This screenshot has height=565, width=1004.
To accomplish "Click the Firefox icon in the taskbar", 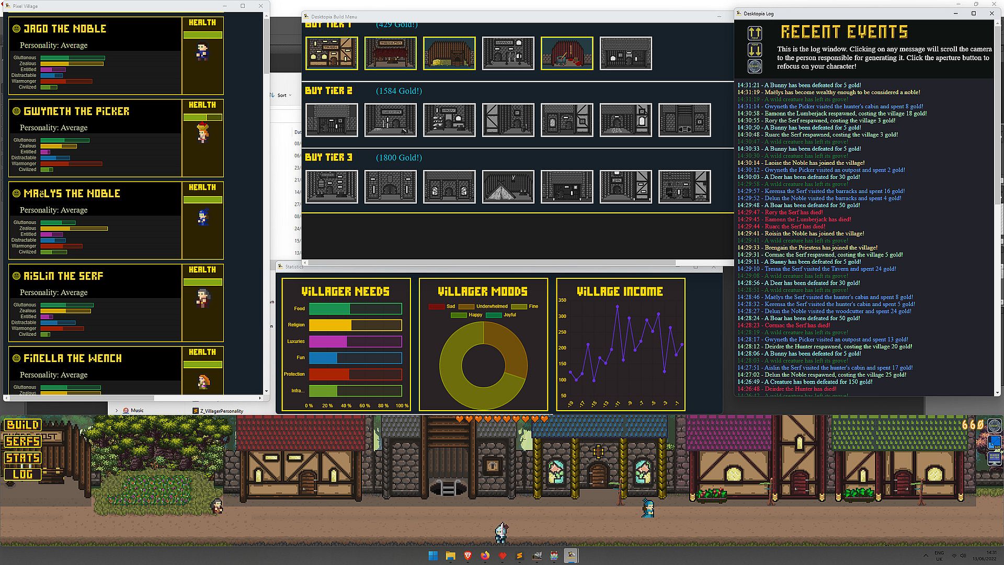I will click(x=485, y=556).
